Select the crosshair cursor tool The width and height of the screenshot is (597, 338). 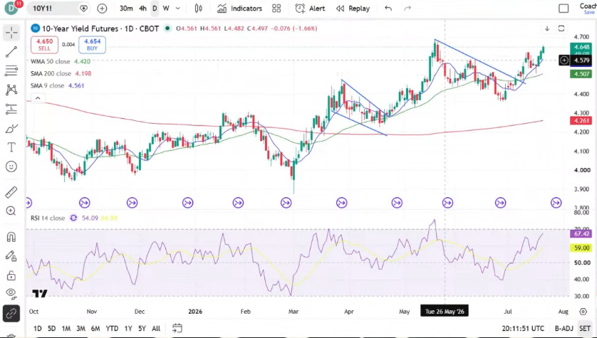[11, 33]
